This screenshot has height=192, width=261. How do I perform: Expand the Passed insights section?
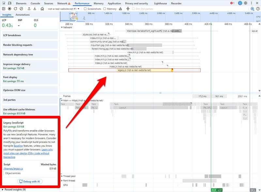[15, 189]
